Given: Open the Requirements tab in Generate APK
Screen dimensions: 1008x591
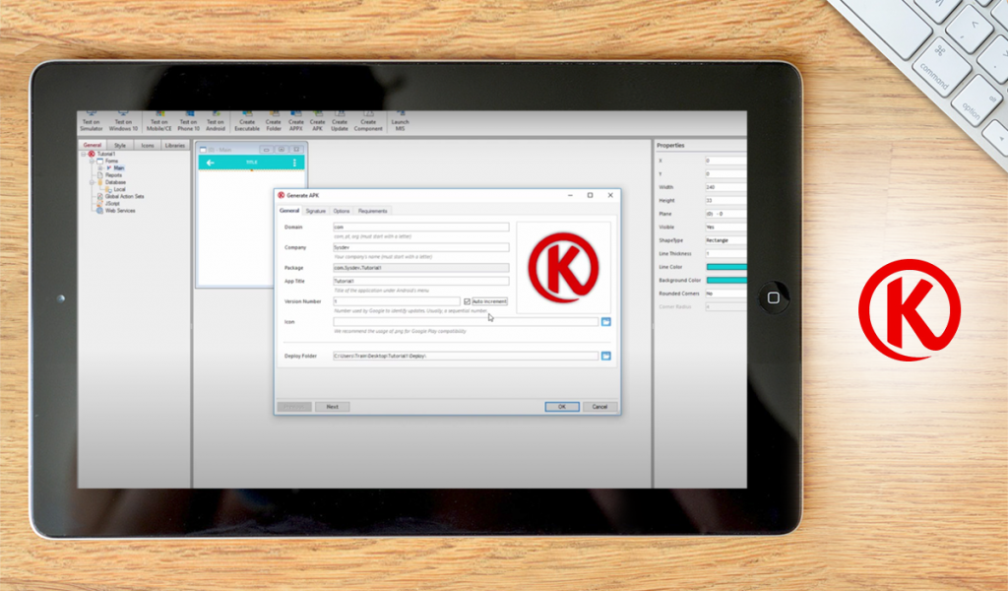Looking at the screenshot, I should tap(373, 211).
